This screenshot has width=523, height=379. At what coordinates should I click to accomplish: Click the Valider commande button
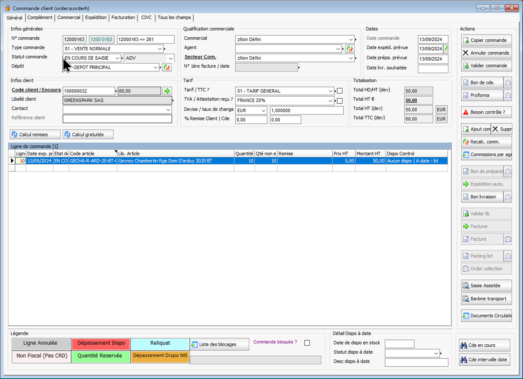[x=486, y=66]
